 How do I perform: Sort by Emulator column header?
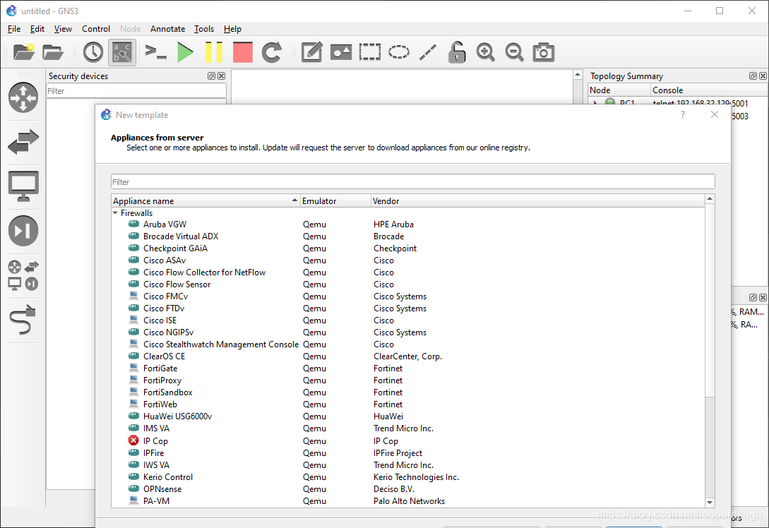[335, 201]
